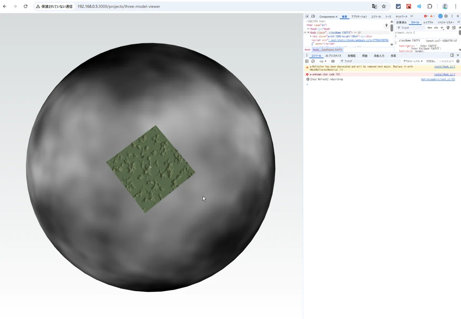Open the hot-reloader-client.js:151 source link
Screen dimensions: 461x319
click(x=438, y=79)
